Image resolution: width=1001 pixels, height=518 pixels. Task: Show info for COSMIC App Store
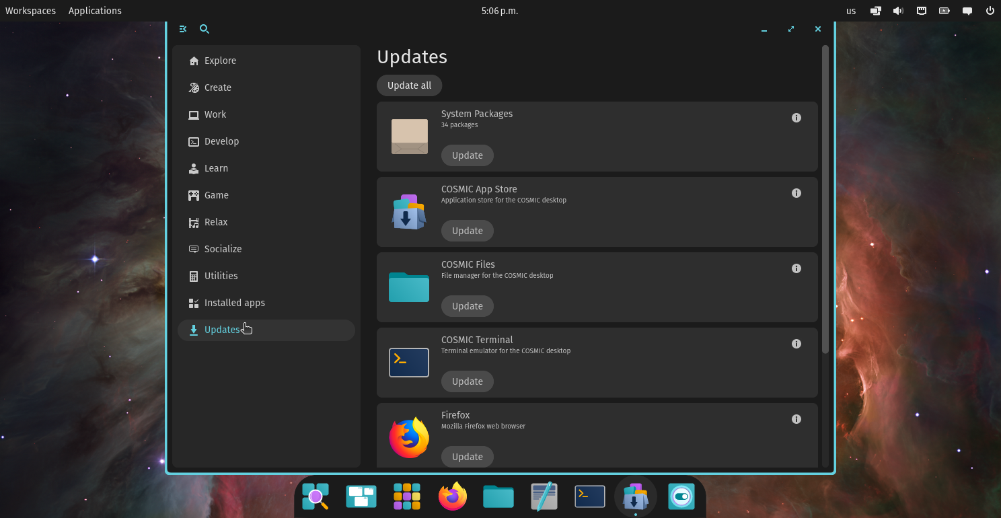coord(796,193)
